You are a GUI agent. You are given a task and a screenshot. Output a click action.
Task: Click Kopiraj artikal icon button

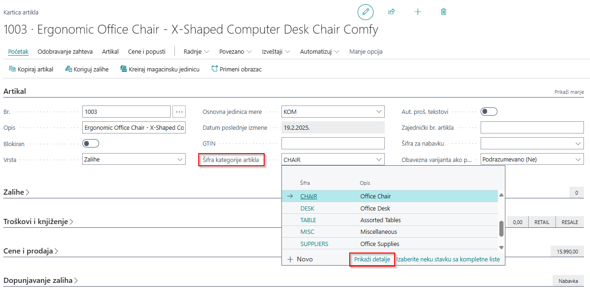click(x=12, y=69)
